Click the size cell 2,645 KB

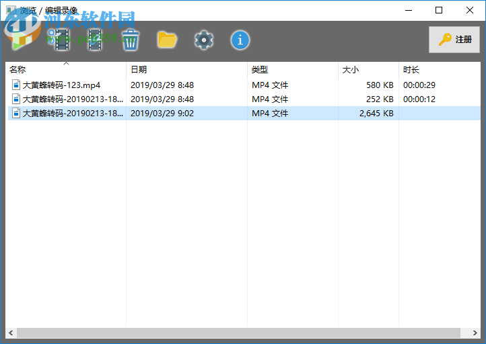tap(376, 114)
